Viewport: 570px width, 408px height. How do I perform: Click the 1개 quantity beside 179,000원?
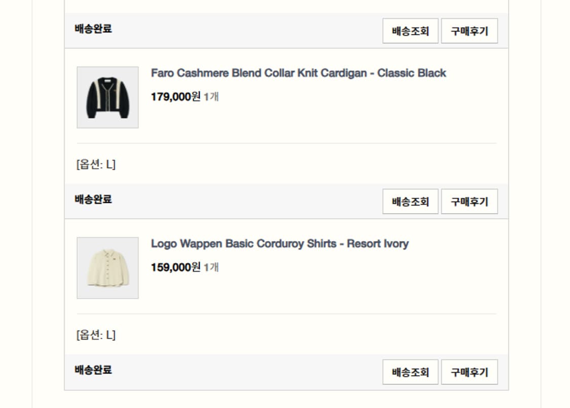tap(211, 96)
